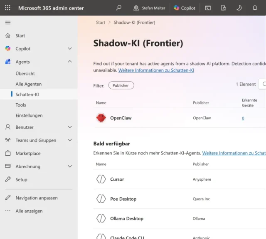The width and height of the screenshot is (266, 239).
Task: Expand the Teams und Gruppen chevron
Action: (x=70, y=140)
